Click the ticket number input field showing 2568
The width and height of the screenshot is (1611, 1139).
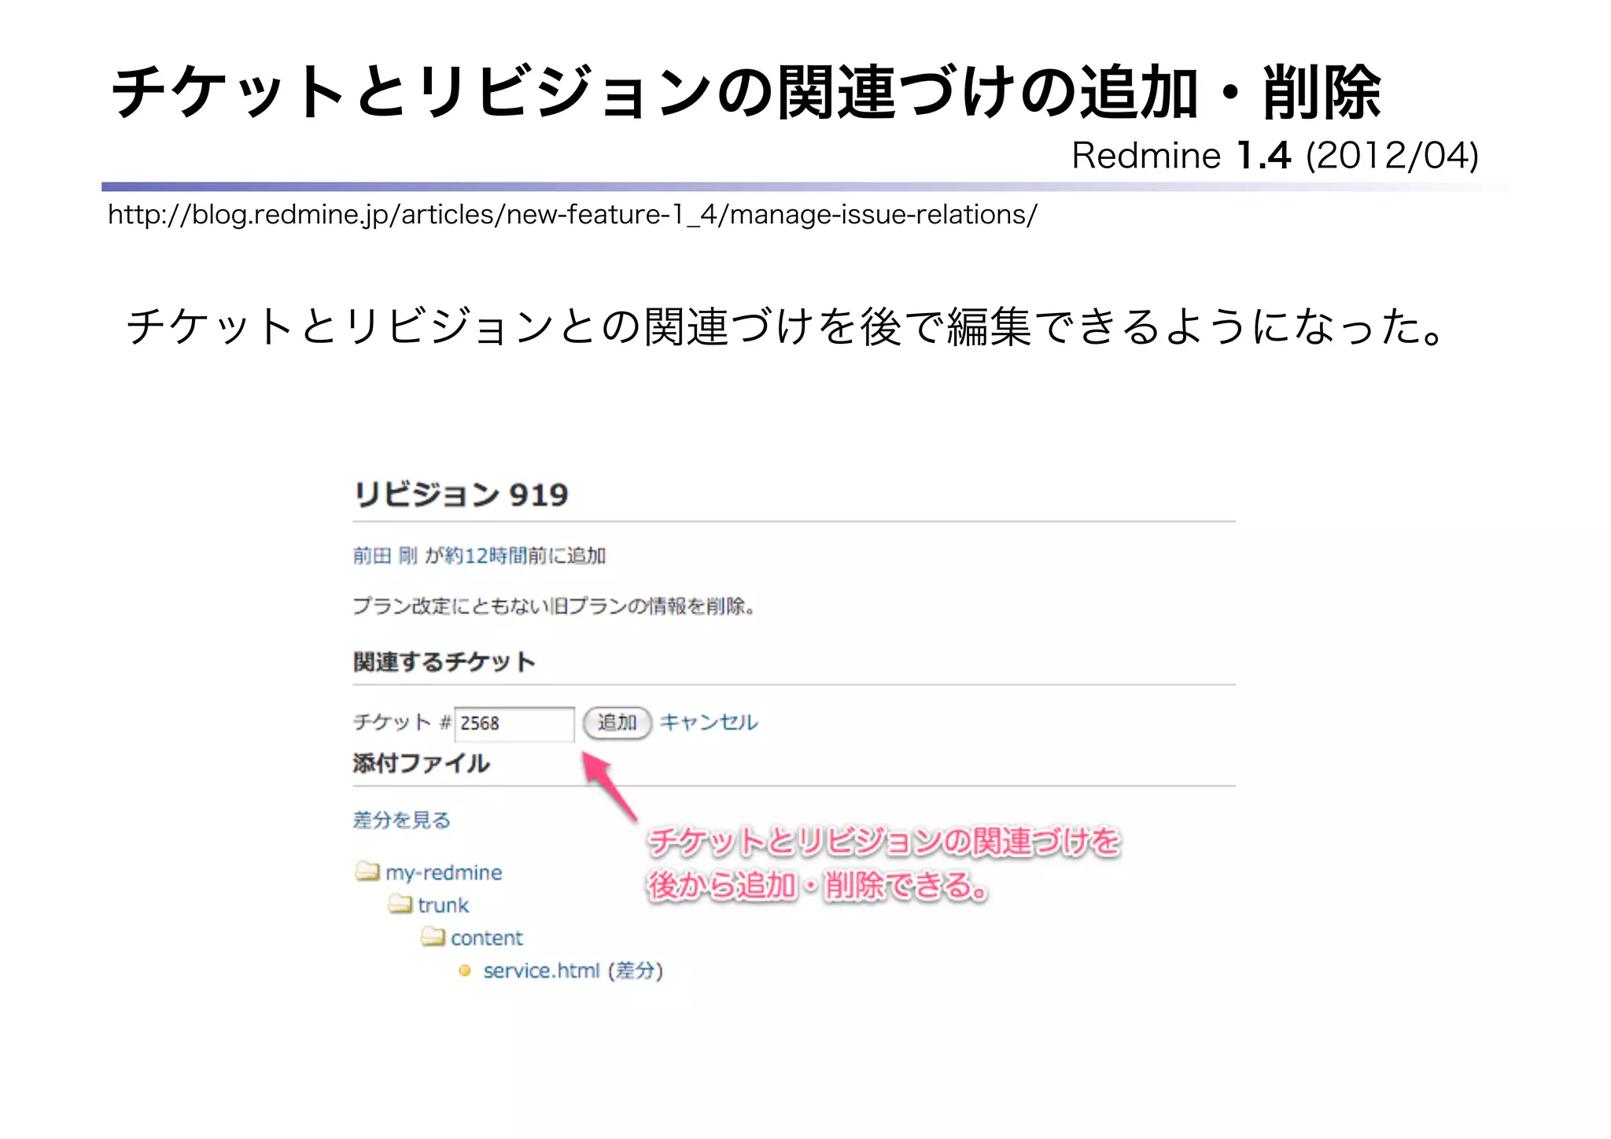tap(514, 723)
